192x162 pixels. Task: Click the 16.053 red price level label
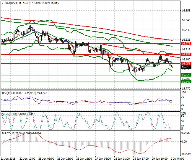(x=186, y=64)
